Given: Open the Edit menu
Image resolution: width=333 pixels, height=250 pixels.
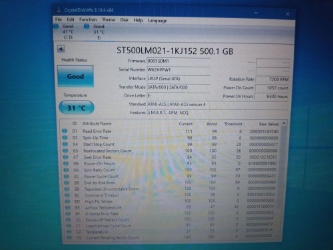Looking at the screenshot, I should pyautogui.click(x=71, y=19).
